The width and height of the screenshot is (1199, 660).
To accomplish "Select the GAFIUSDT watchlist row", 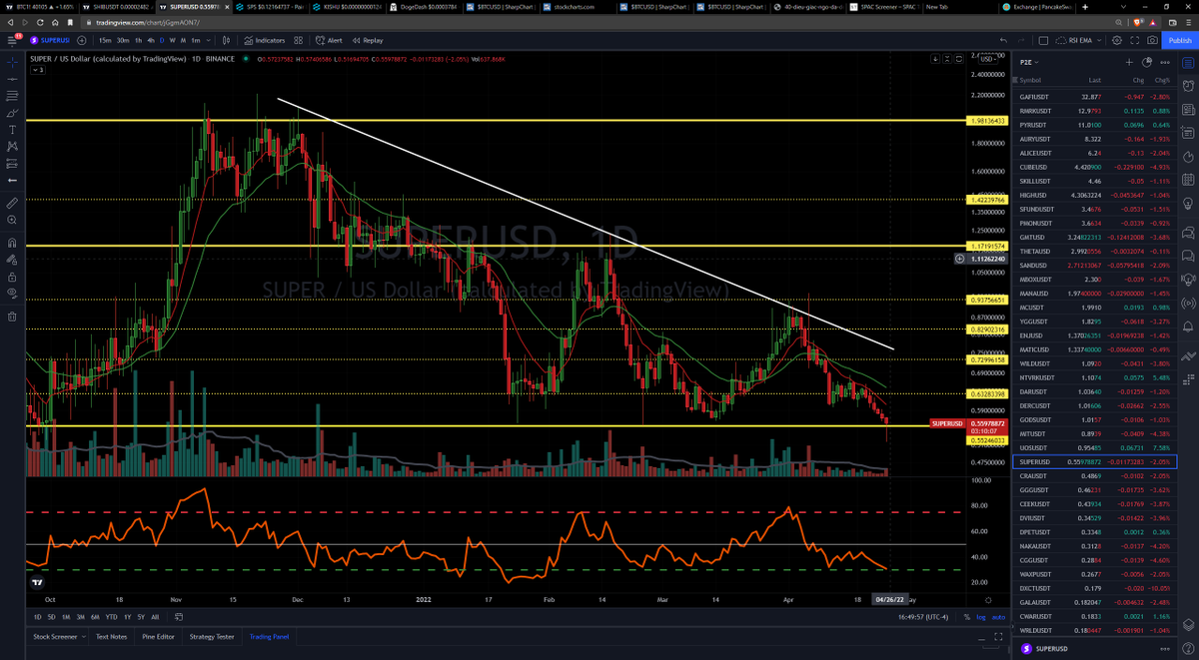I will pos(1095,97).
